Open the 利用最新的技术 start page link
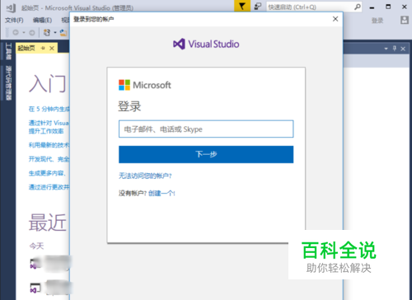Viewport: 412px width, 300px height. coord(49,145)
